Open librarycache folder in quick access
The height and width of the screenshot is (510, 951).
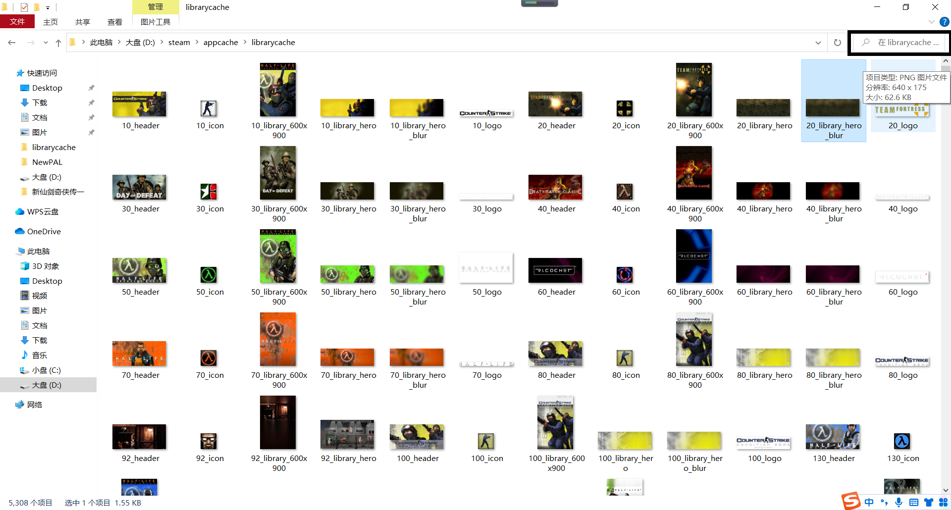pos(48,147)
